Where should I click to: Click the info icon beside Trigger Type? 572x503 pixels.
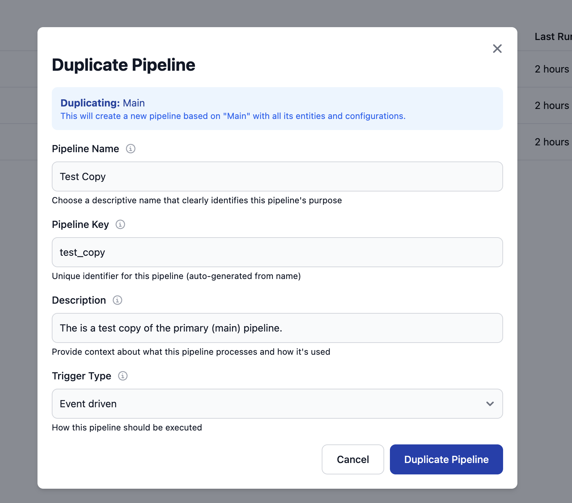click(122, 376)
